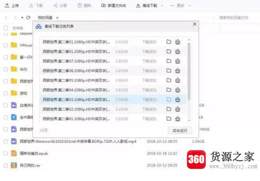The width and height of the screenshot is (260, 181).
Task: Select the 西部世界.Westworld.S01E10 mp4 file name
Action: coord(78,141)
